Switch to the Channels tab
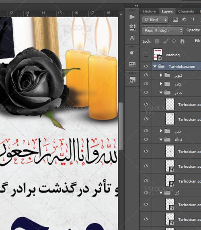 coord(186,11)
